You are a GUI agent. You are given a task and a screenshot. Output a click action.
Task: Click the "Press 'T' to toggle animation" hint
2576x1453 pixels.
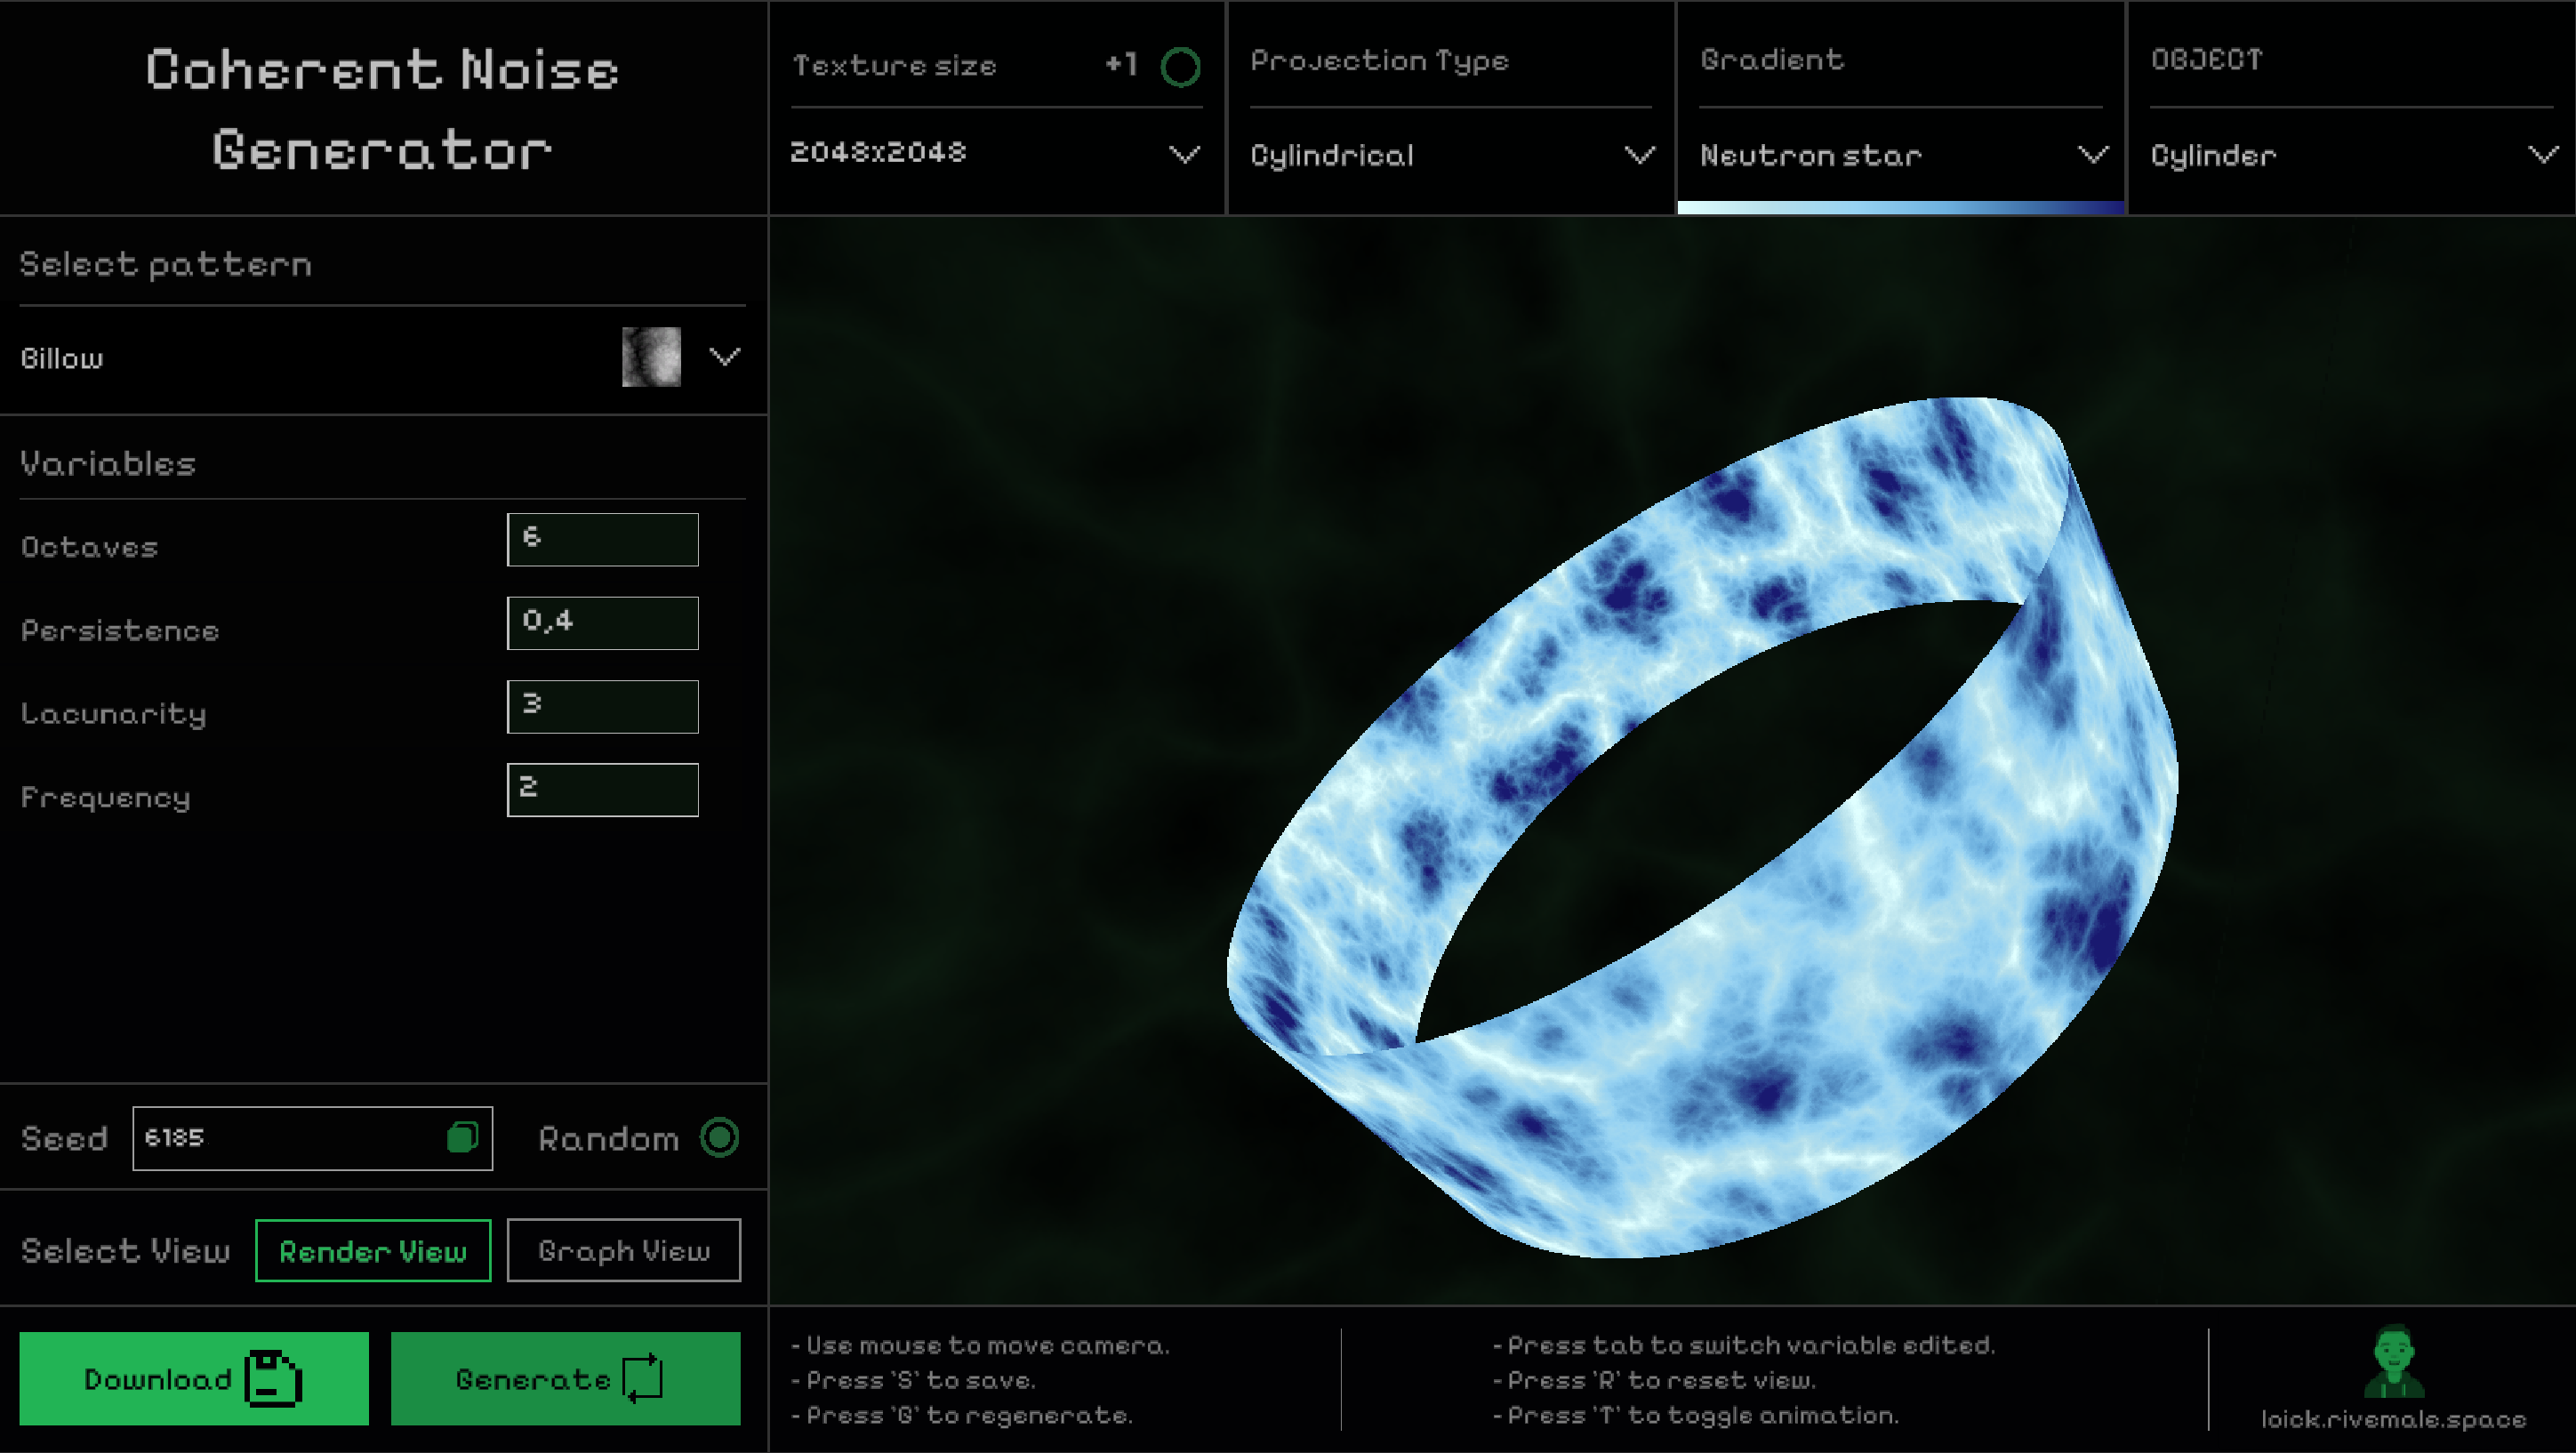pyautogui.click(x=1696, y=1415)
